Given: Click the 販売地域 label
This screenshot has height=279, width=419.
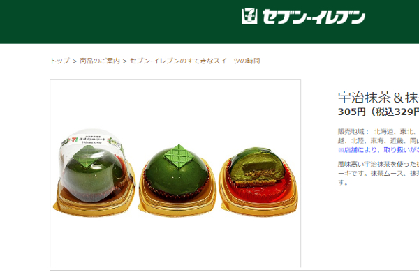Looking at the screenshot, I should [353, 131].
